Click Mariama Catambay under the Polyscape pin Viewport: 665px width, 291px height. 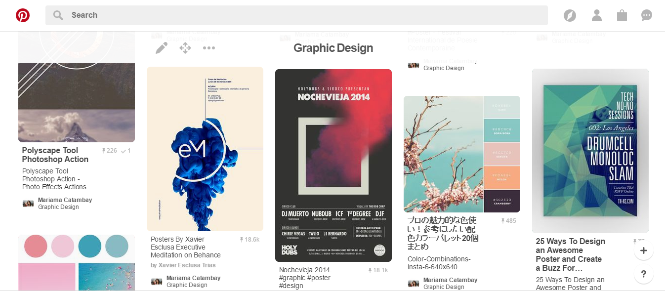65,200
